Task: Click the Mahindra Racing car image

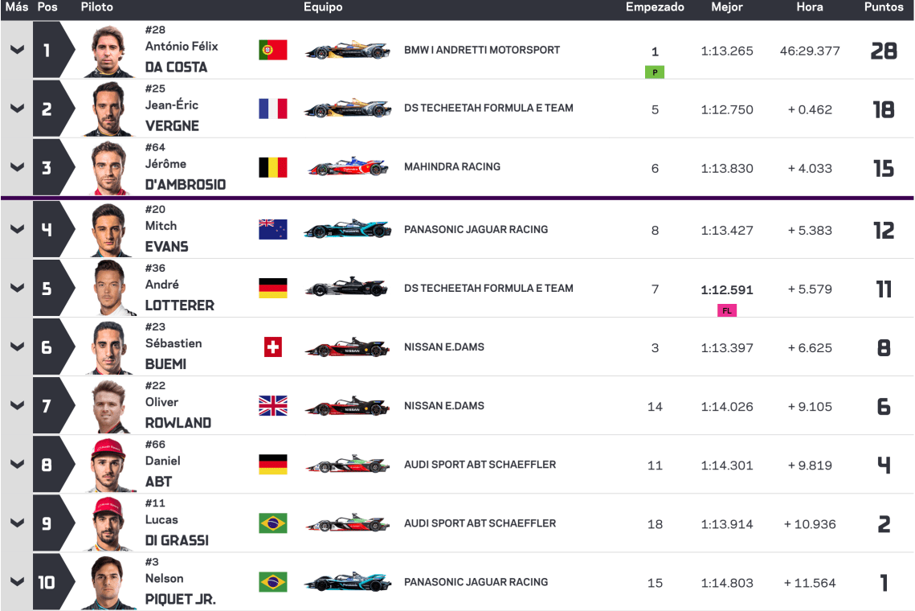Action: click(x=348, y=167)
